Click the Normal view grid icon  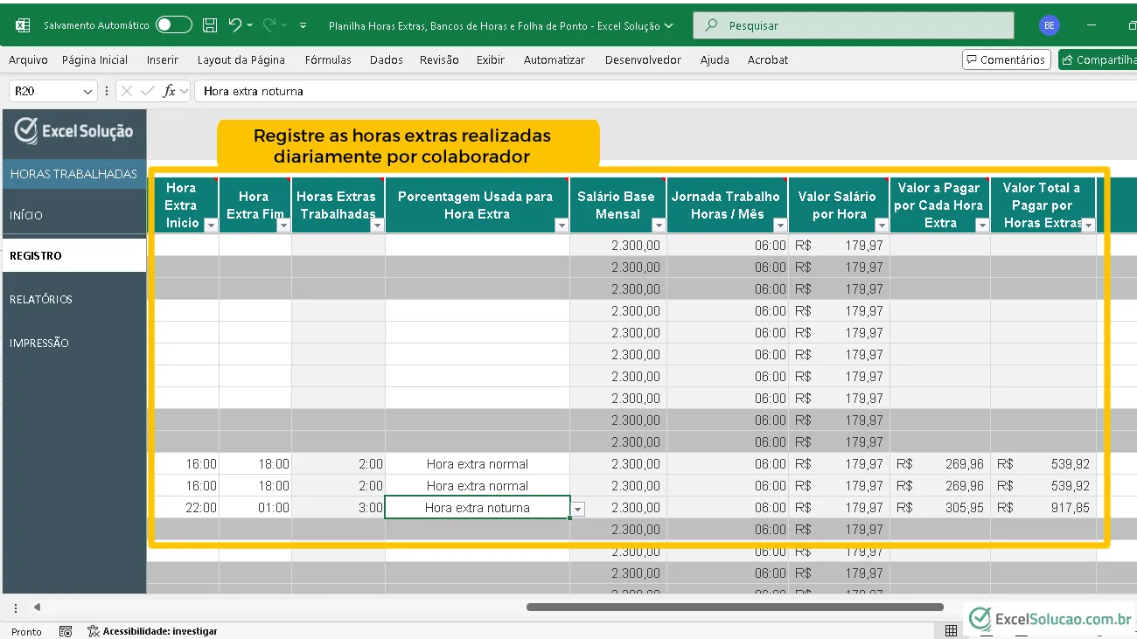[951, 631]
